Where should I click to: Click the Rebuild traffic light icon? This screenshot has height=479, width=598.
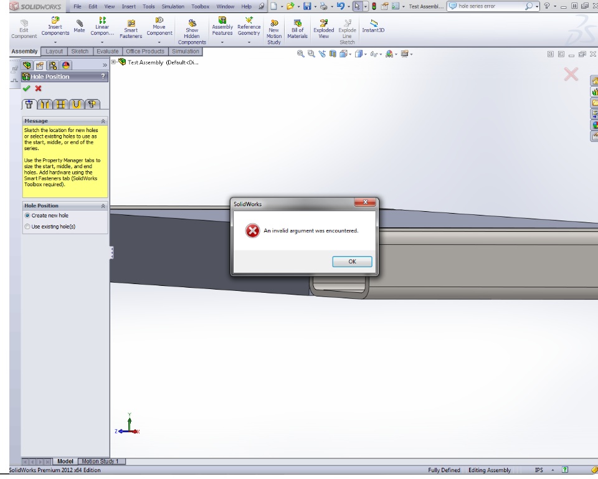click(x=374, y=6)
